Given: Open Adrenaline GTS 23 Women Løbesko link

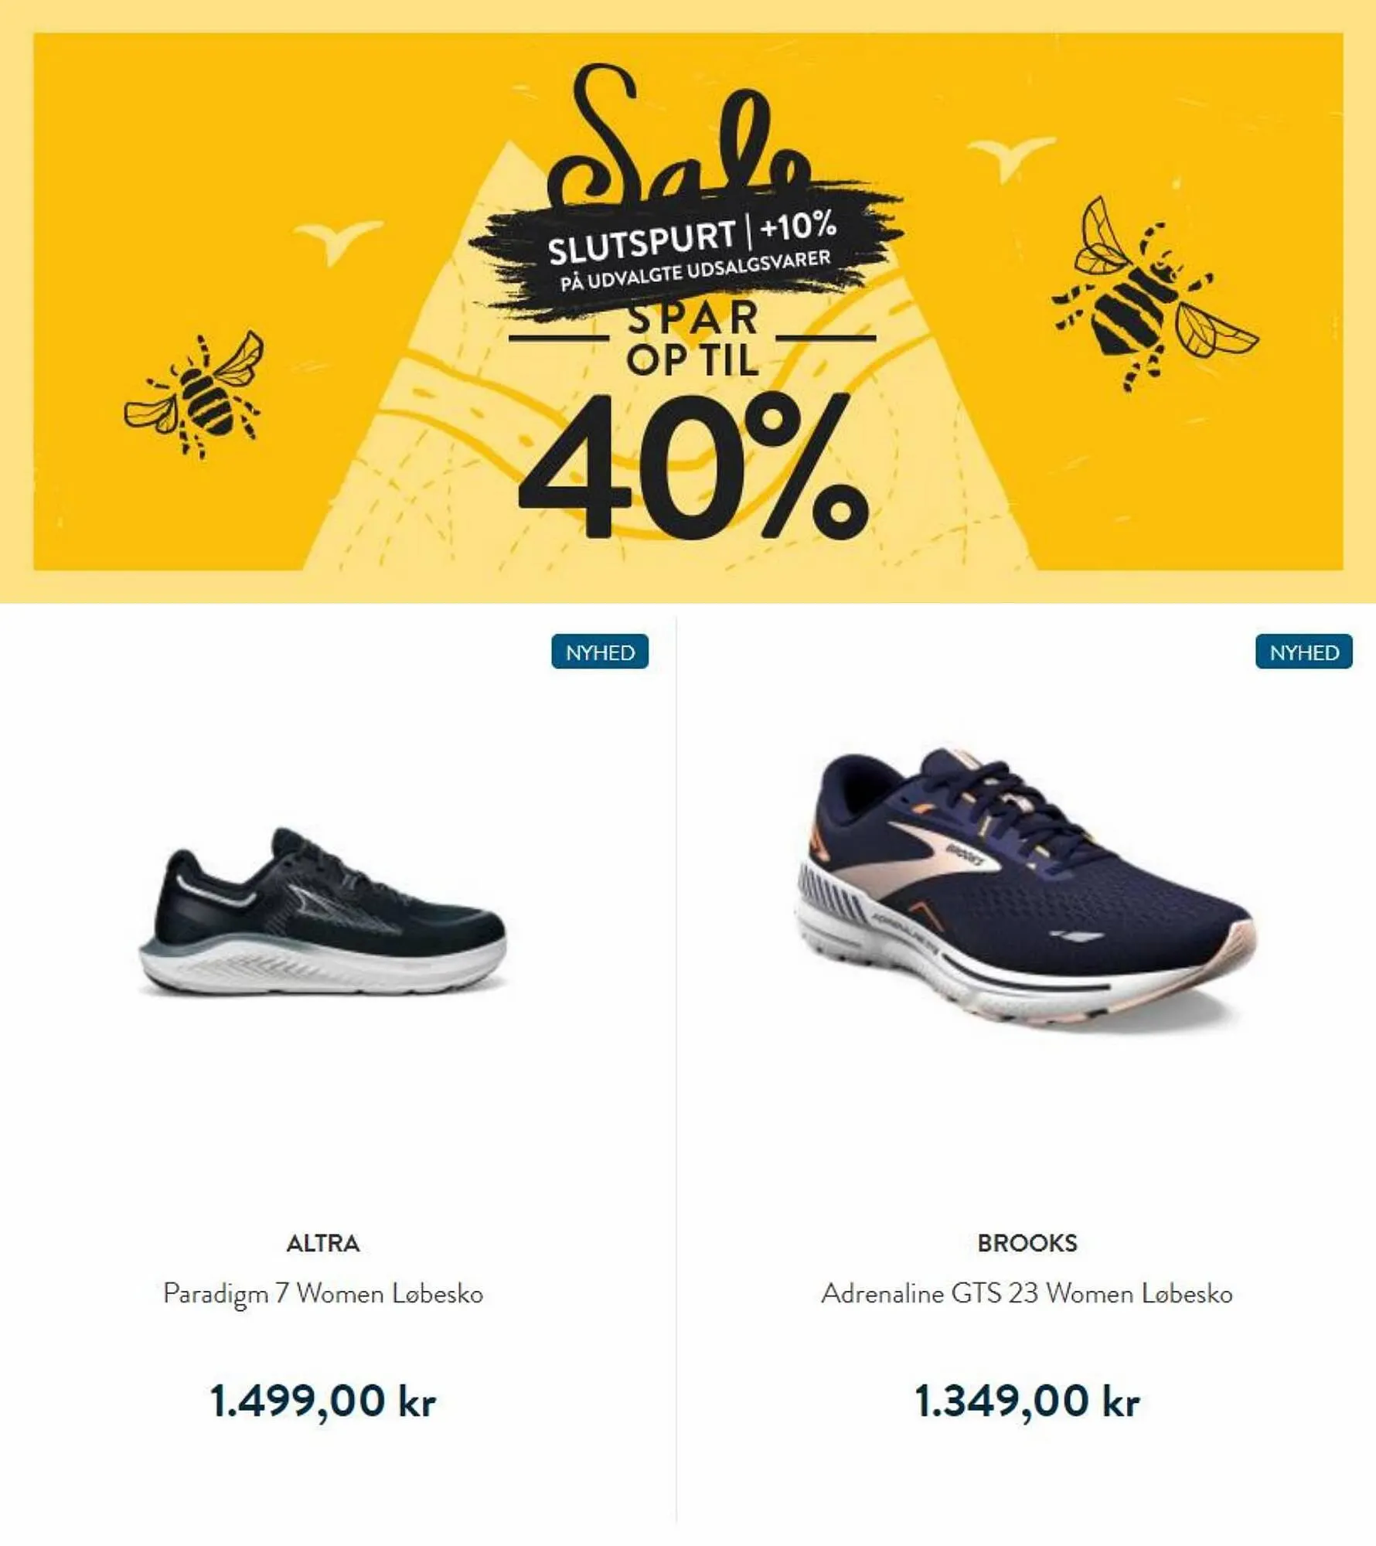Looking at the screenshot, I should [x=1027, y=1294].
